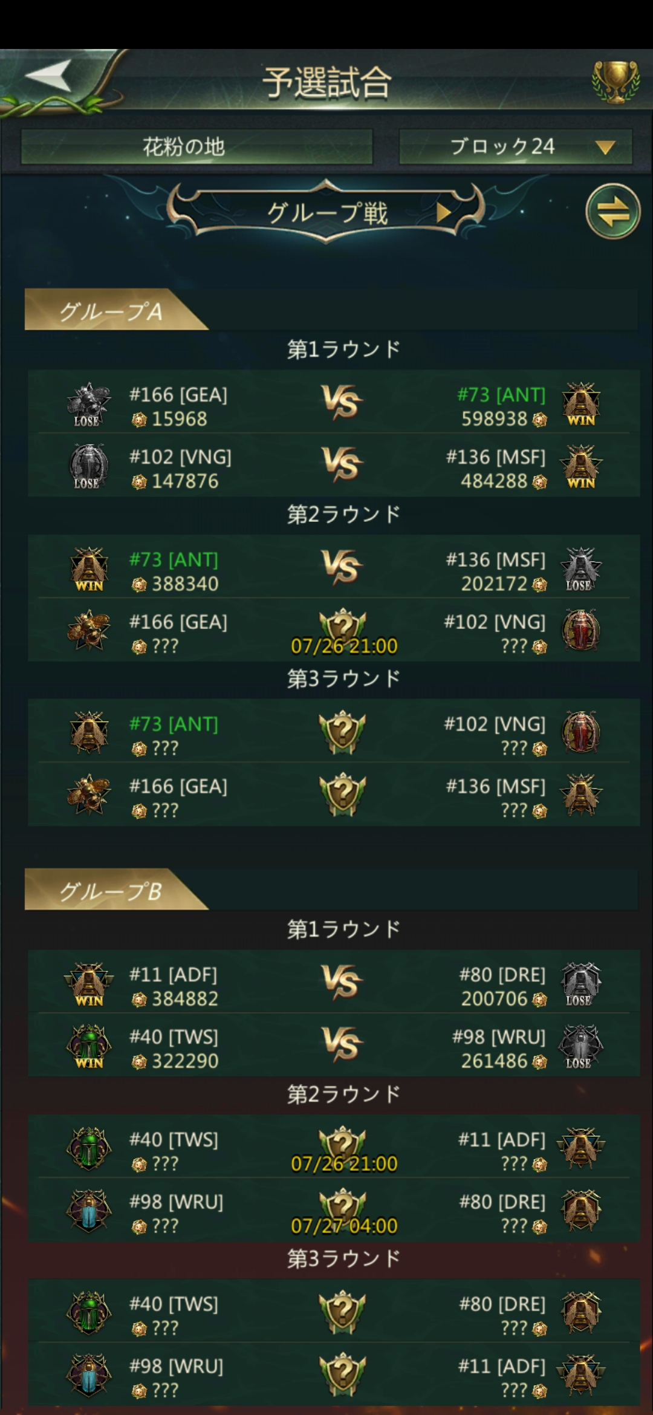Select the #98 [WRU] name in Group B round 2
This screenshot has height=1415, width=653.
pos(176,1202)
